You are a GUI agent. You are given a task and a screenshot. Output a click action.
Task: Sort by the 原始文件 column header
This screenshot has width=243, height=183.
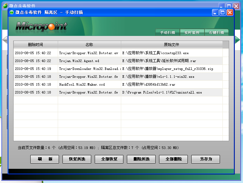click(x=172, y=45)
